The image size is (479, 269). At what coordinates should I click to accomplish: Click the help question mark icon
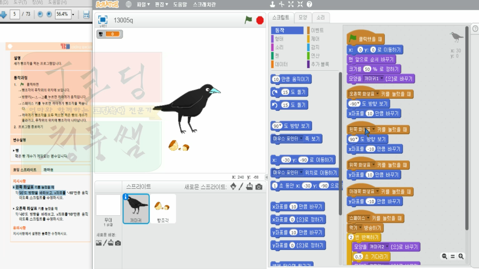(x=309, y=4)
